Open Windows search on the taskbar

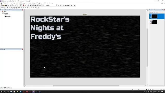[x=5, y=92]
